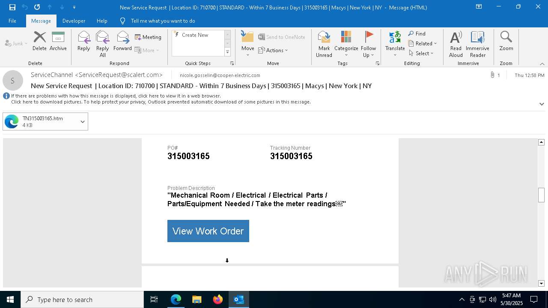Screen dimensions: 548x308
Task: Click the Undo arrow in title bar
Action: click(x=24, y=7)
